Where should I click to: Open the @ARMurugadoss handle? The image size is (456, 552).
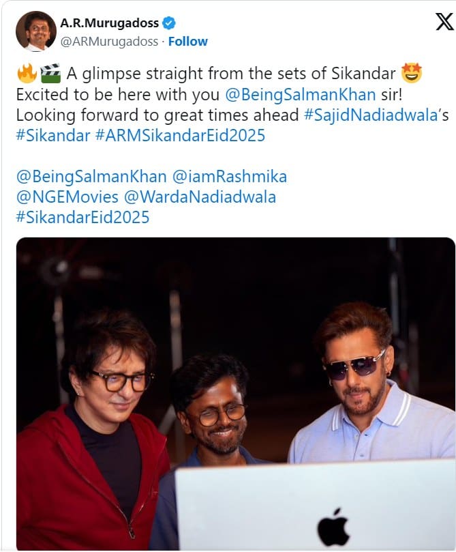click(x=109, y=42)
